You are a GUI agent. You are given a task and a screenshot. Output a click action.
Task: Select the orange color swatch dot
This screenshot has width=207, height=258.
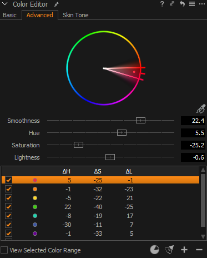pyautogui.click(x=35, y=189)
